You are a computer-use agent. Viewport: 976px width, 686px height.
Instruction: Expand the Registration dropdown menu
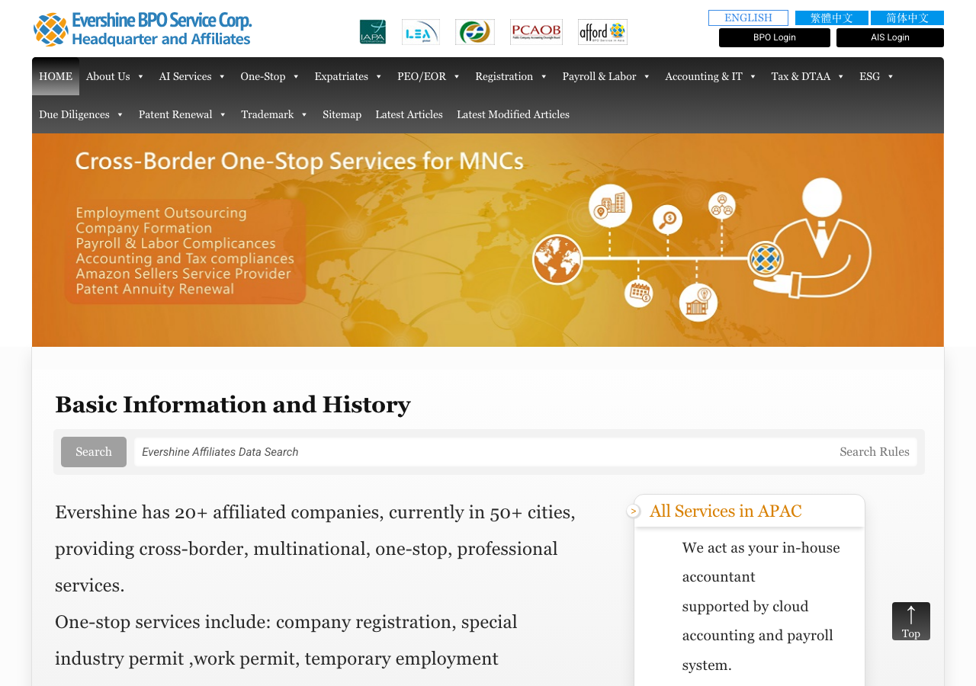[512, 76]
